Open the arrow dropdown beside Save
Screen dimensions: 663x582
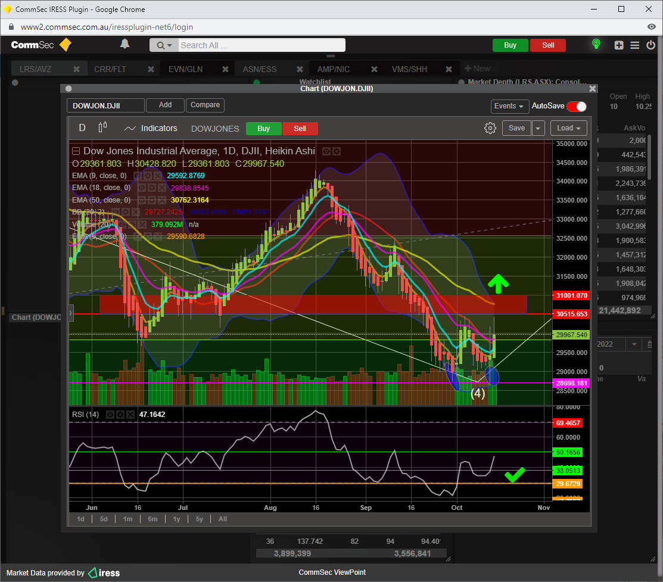point(538,128)
